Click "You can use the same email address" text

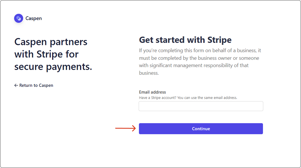(207, 98)
